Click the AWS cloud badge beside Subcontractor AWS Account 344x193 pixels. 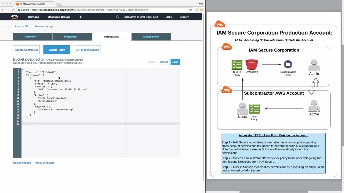(227, 90)
